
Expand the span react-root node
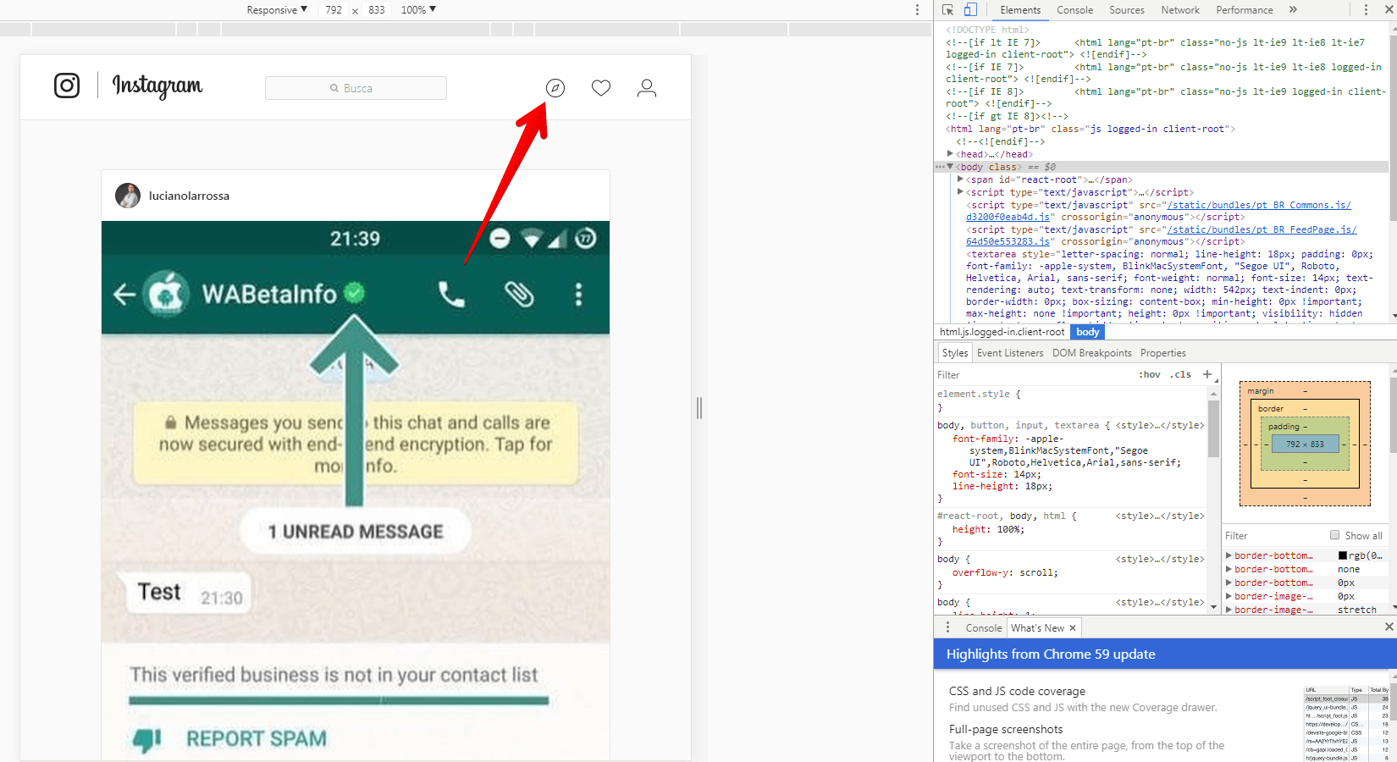tap(960, 179)
